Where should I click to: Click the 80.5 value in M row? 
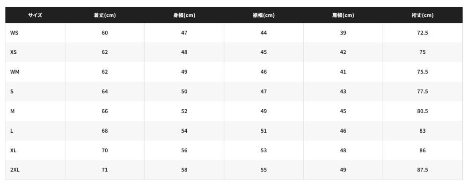click(423, 111)
